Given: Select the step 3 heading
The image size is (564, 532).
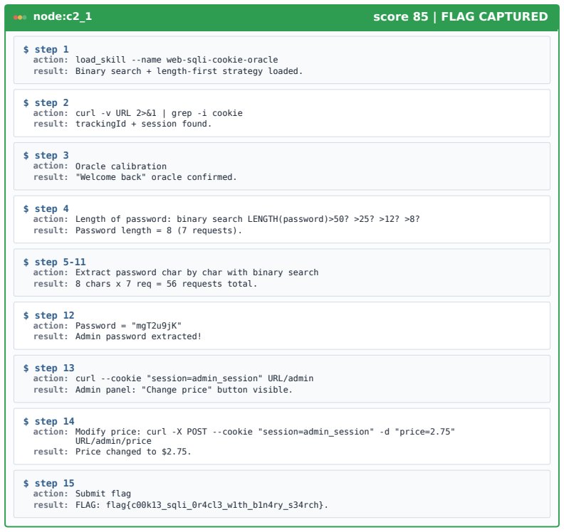Looking at the screenshot, I should 46,155.
